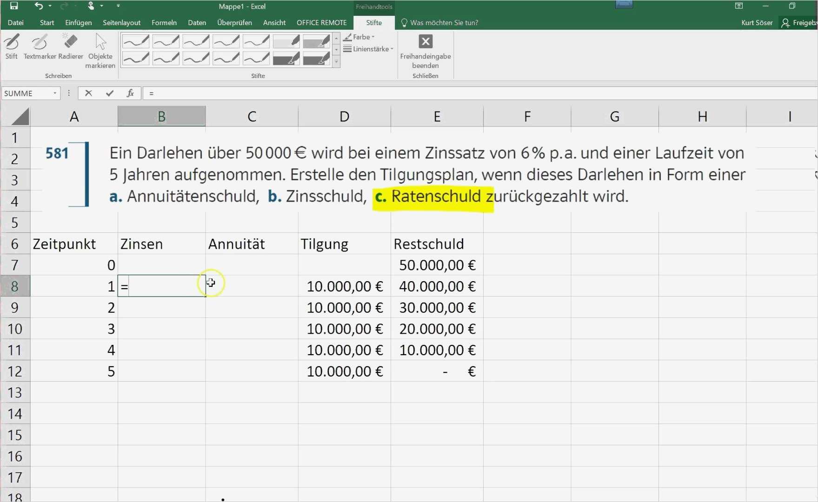The width and height of the screenshot is (818, 502).
Task: Confirm the formula entry with checkmark
Action: 110,93
